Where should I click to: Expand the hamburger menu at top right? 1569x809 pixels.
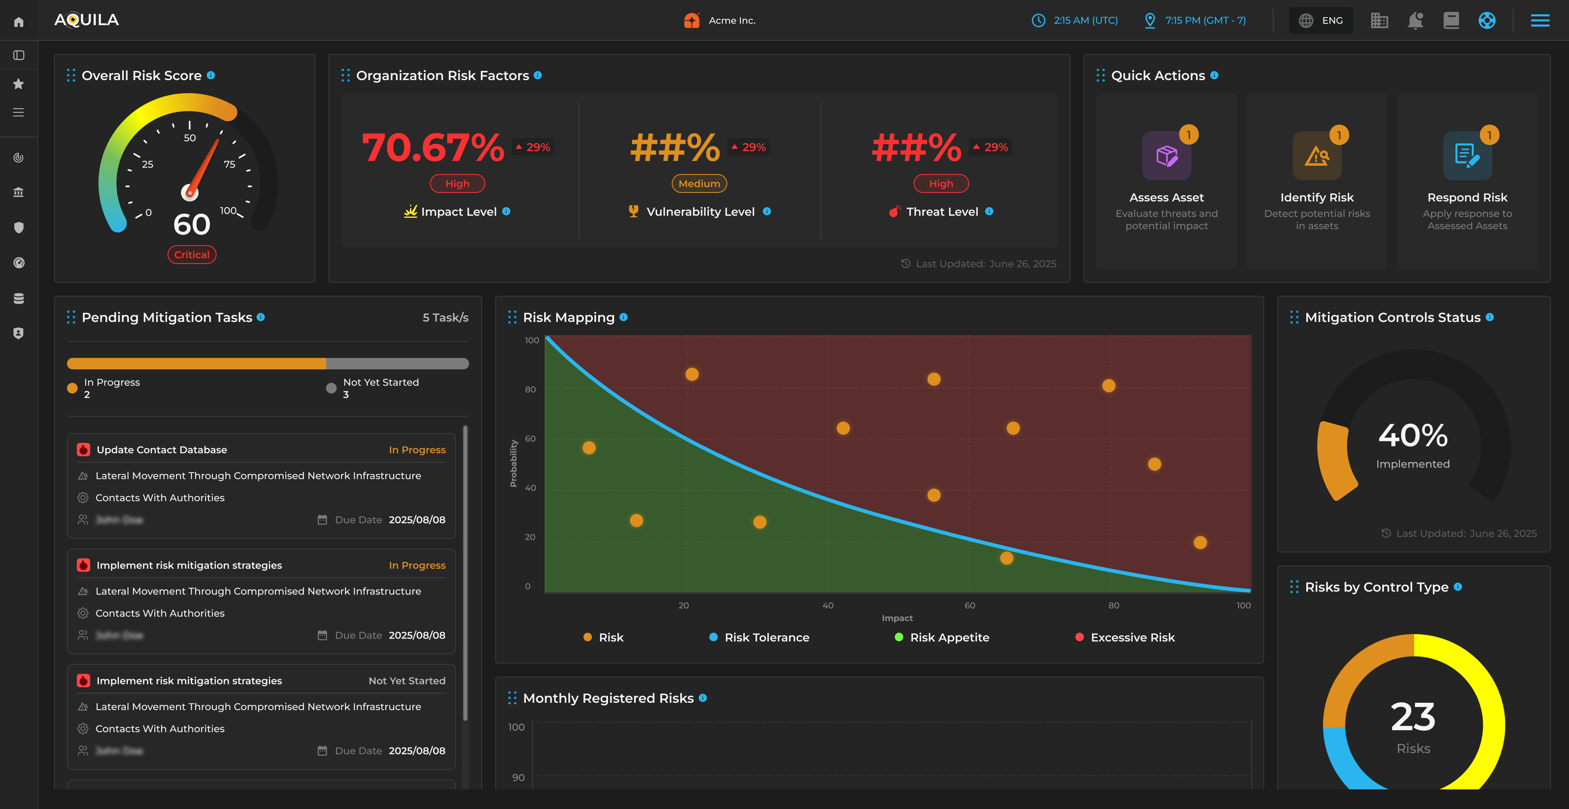pyautogui.click(x=1540, y=21)
